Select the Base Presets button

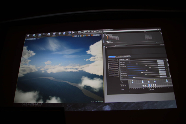(x=112, y=57)
